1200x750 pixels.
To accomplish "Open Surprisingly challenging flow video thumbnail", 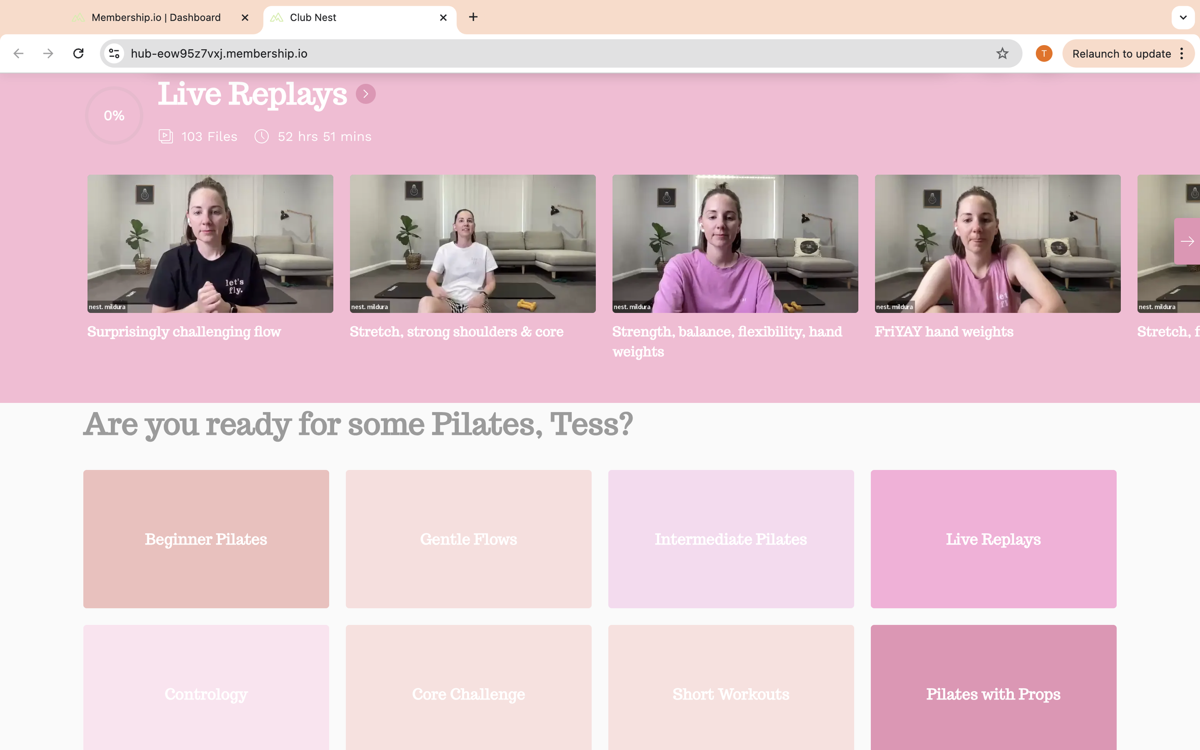I will pos(210,243).
